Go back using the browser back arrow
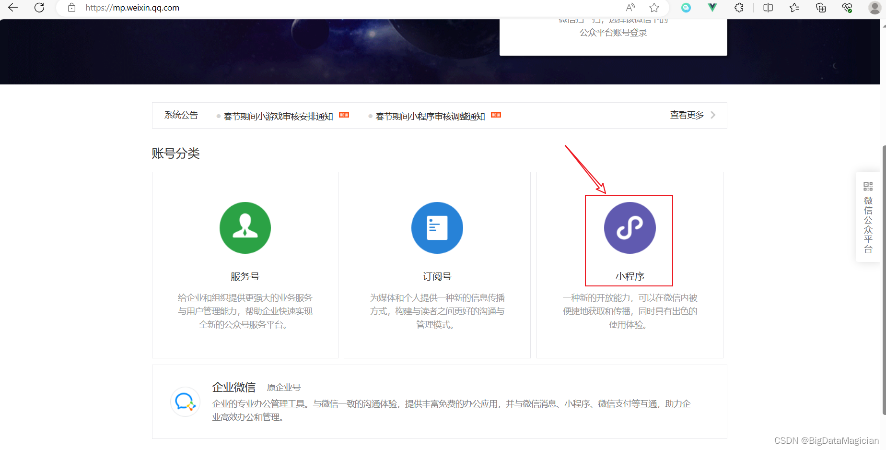The image size is (886, 450). 13,8
